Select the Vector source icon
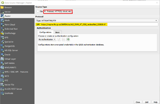The width and height of the screenshot is (160, 104). click(2, 12)
